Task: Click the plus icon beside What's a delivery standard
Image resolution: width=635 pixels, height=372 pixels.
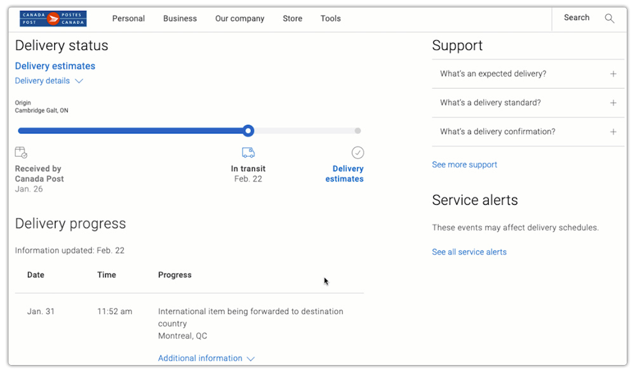Action: 613,103
